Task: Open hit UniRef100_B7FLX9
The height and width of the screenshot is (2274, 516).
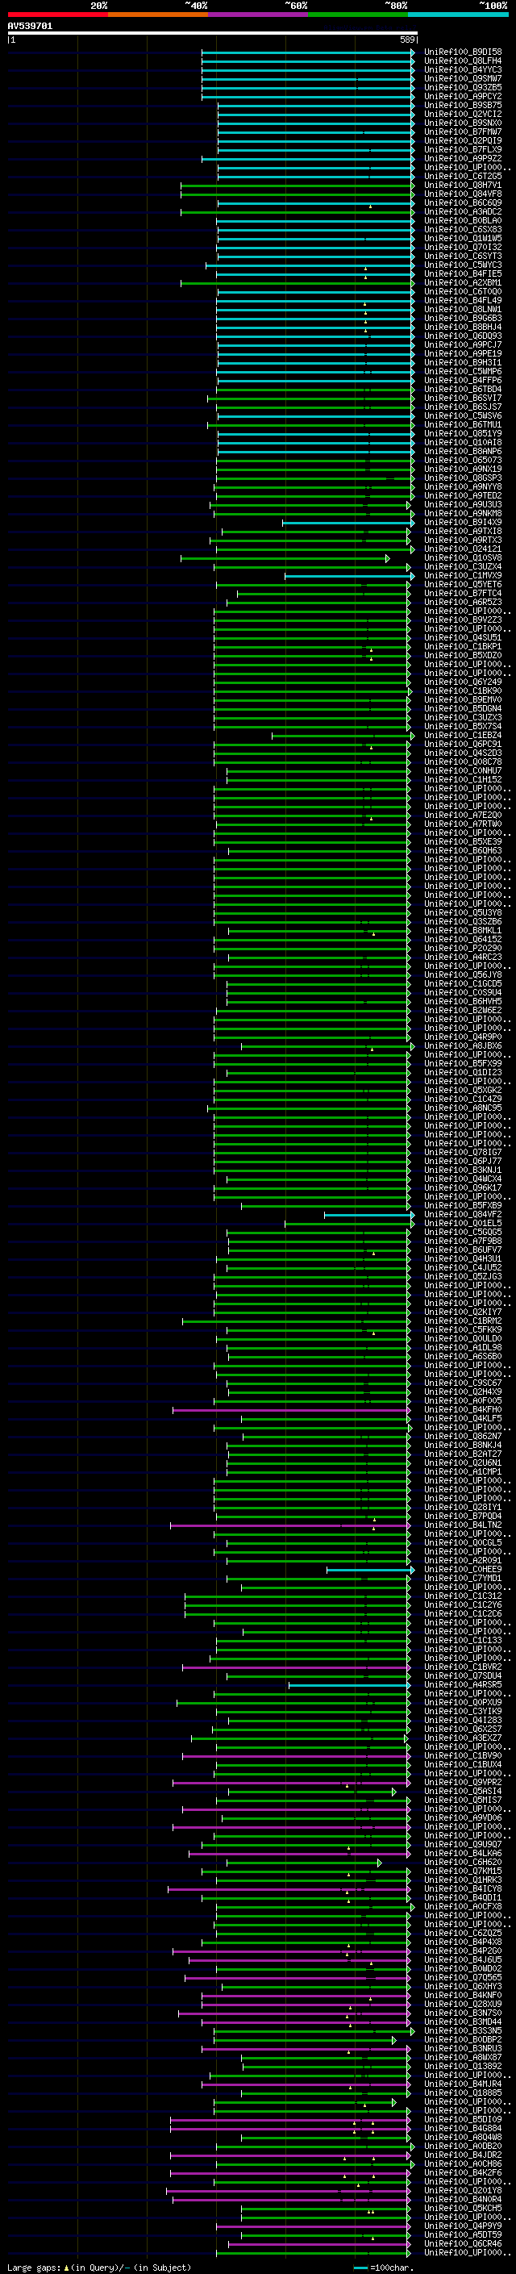Action: pyautogui.click(x=463, y=149)
